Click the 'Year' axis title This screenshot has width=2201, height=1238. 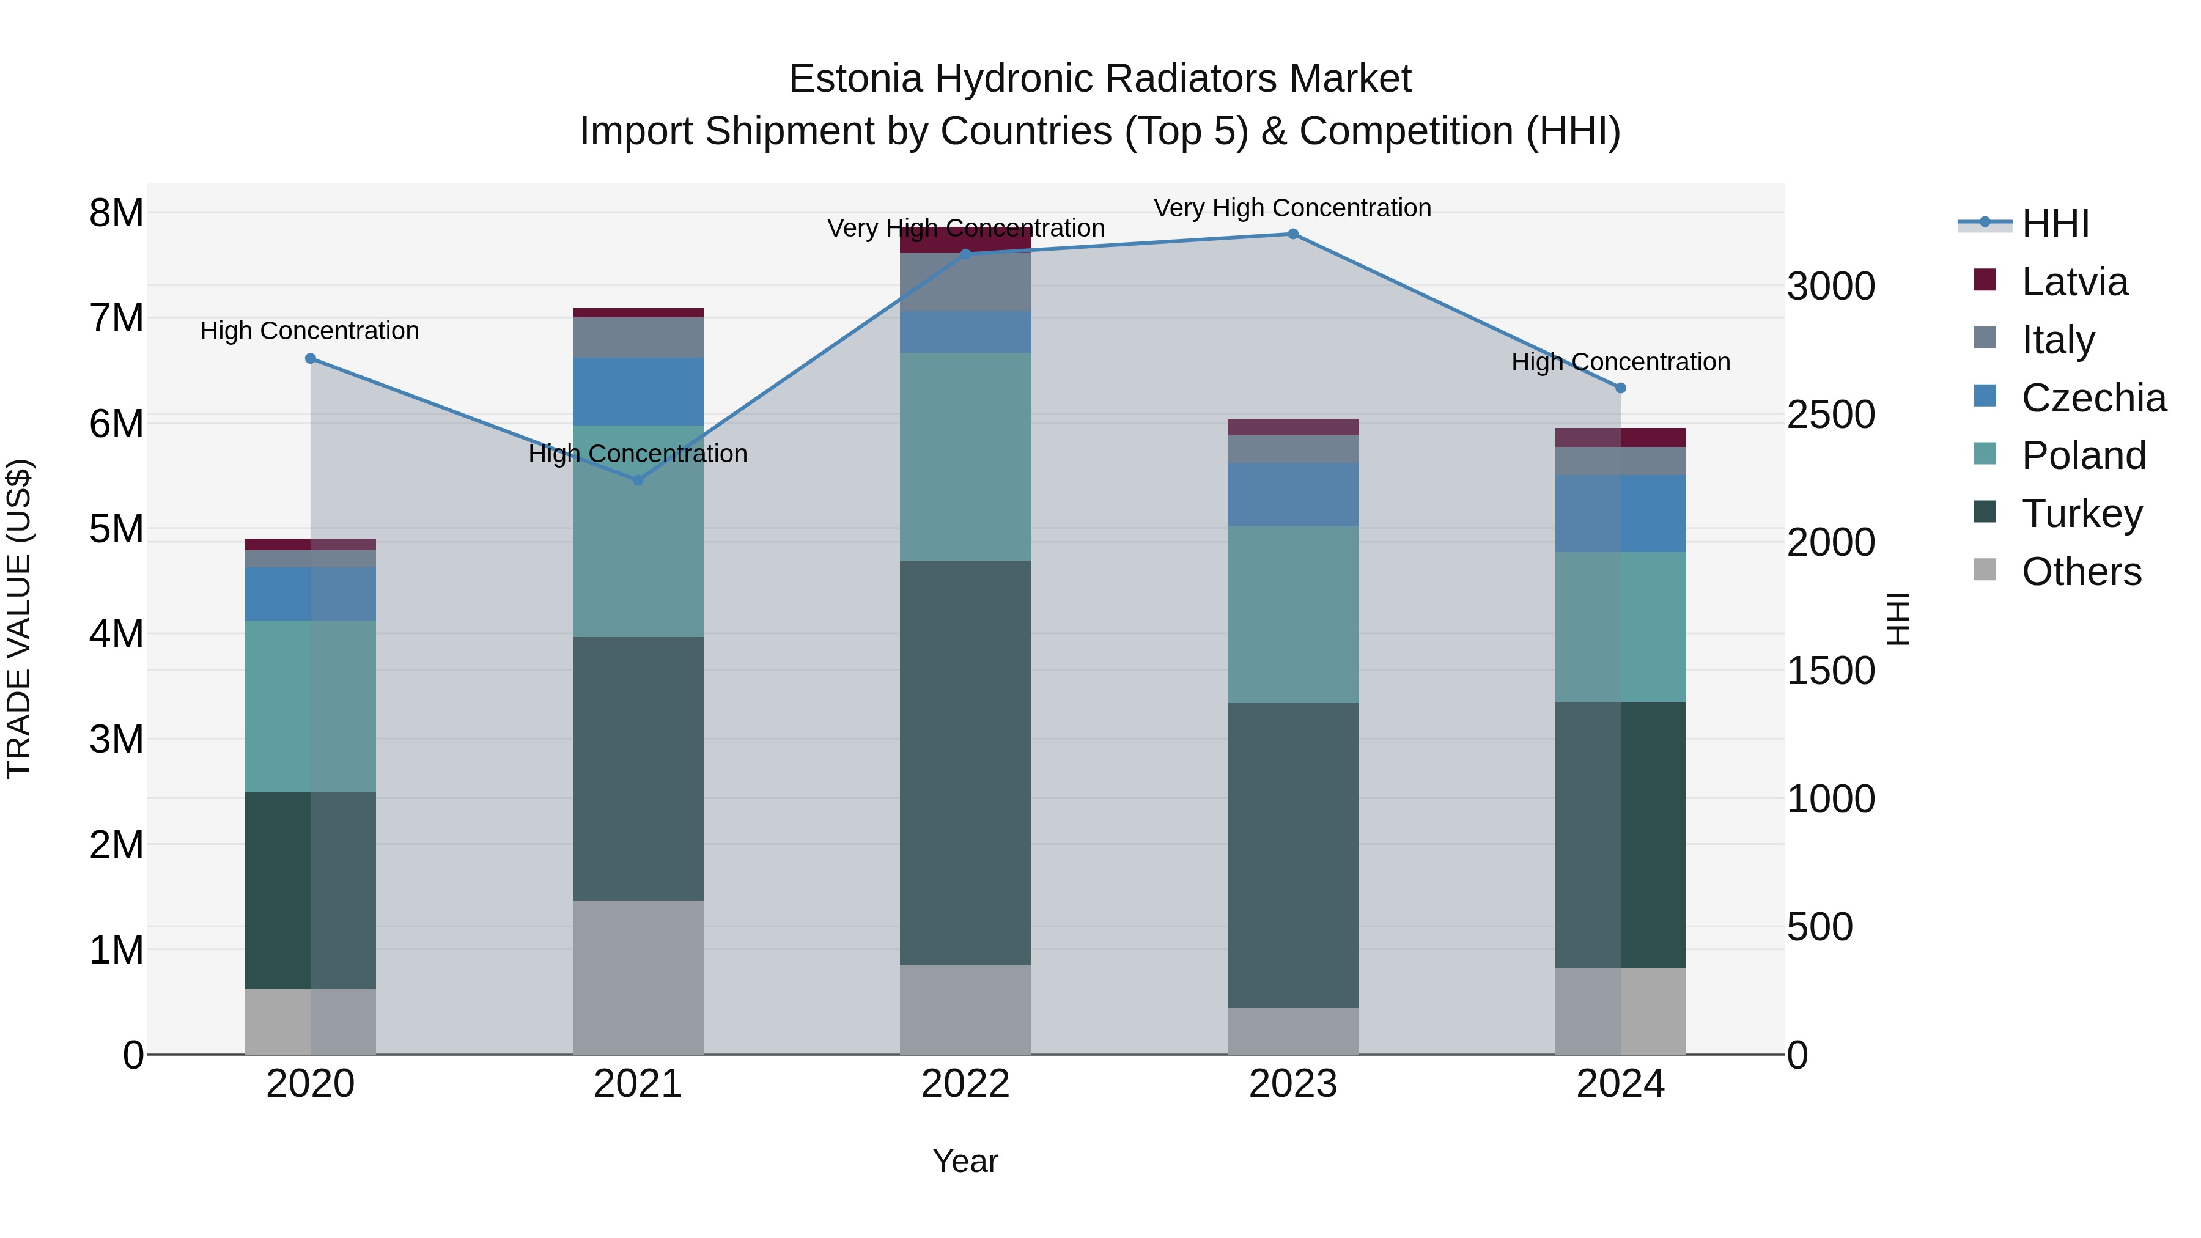coord(965,1161)
